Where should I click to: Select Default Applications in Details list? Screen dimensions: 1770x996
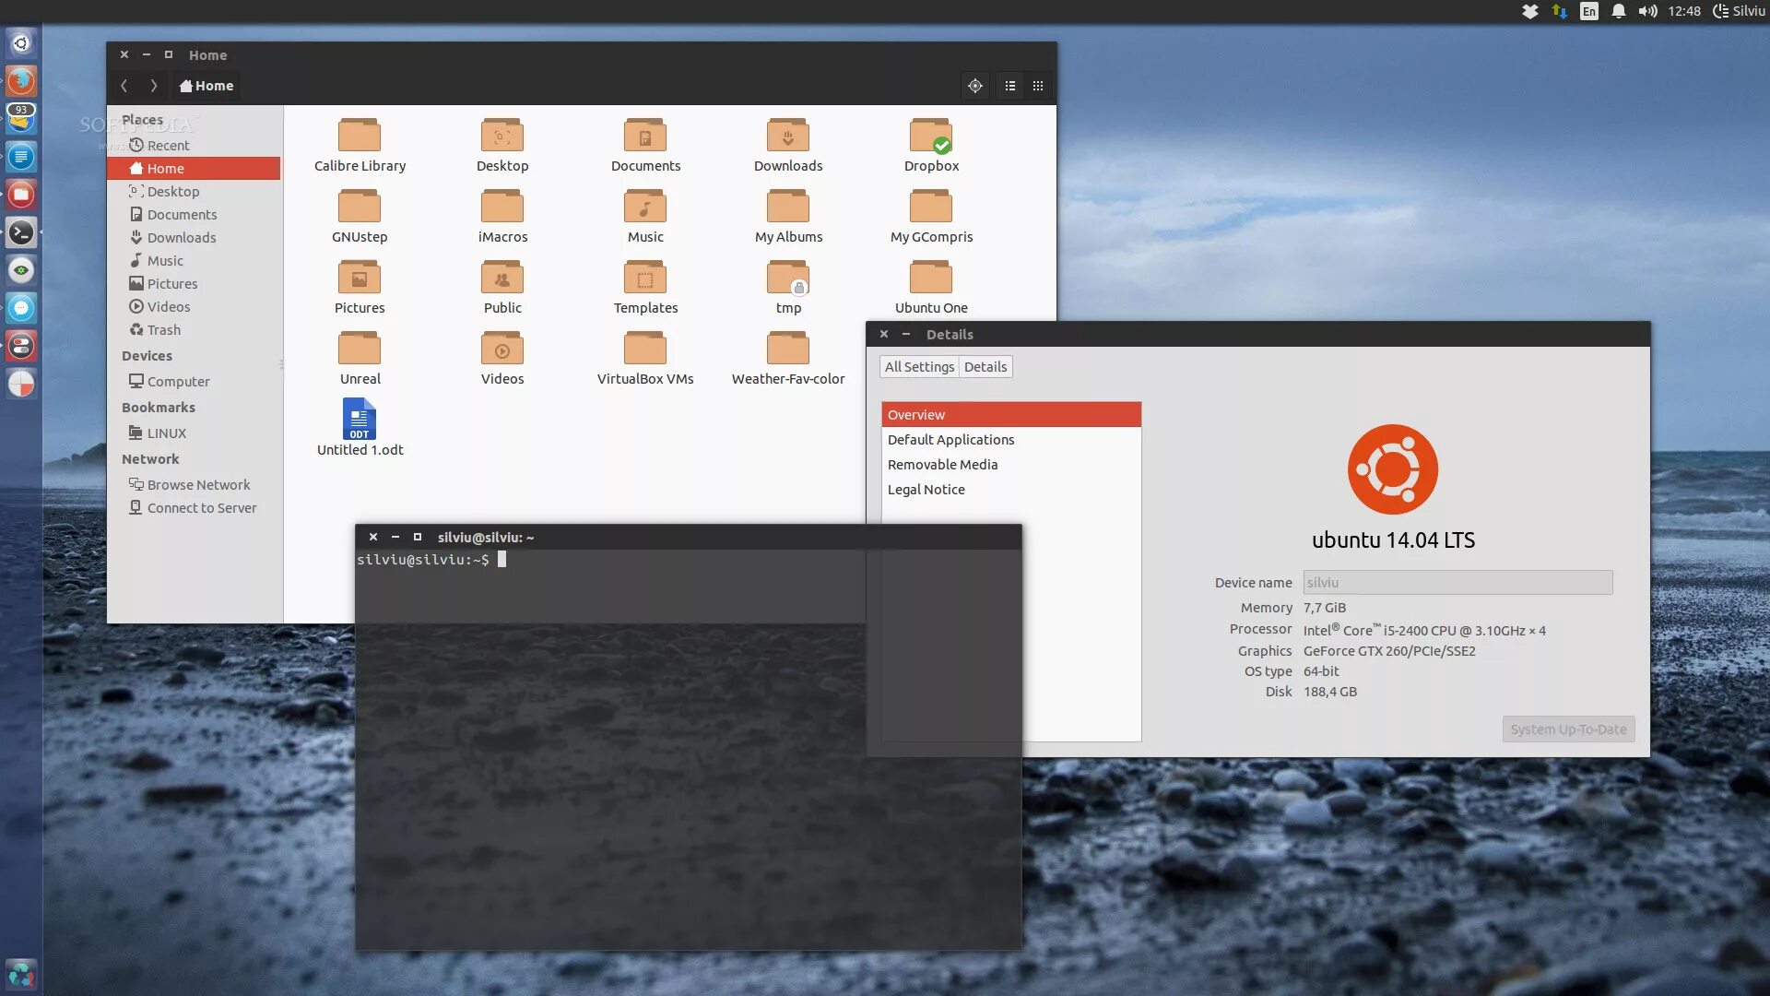click(x=950, y=440)
